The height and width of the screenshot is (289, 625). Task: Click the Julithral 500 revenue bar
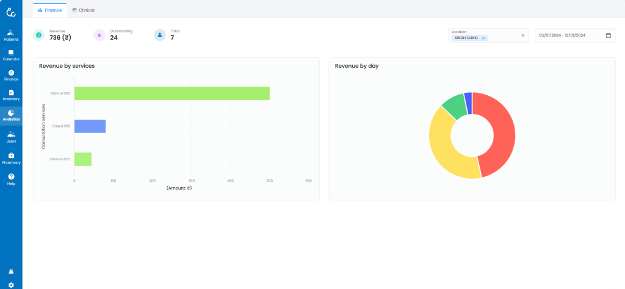pyautogui.click(x=172, y=93)
